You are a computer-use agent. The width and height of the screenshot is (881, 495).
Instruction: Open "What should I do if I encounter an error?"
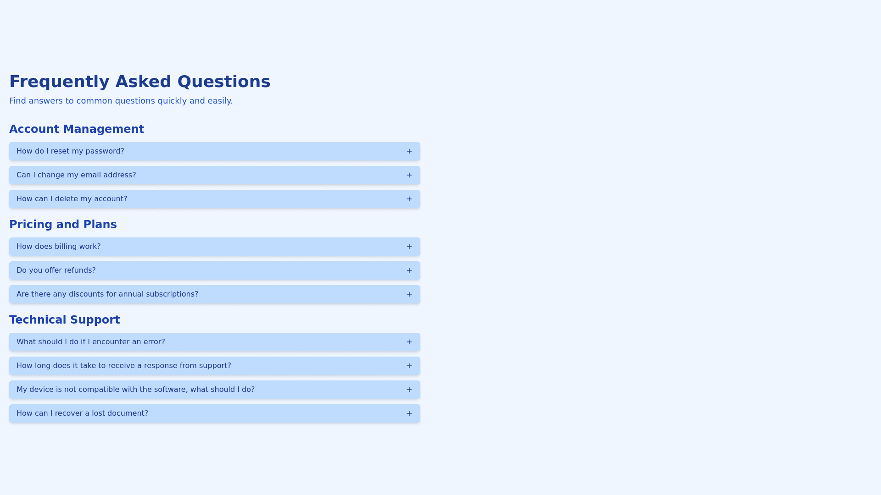(x=90, y=342)
